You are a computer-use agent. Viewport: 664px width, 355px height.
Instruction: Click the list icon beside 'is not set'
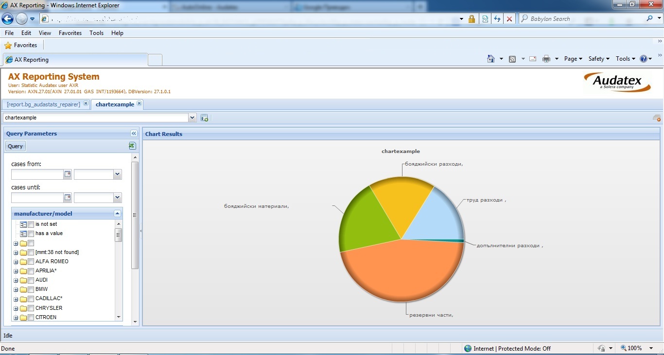coord(23,224)
